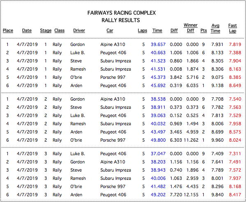Click the Time column header
The image size is (246, 202).
157,30
